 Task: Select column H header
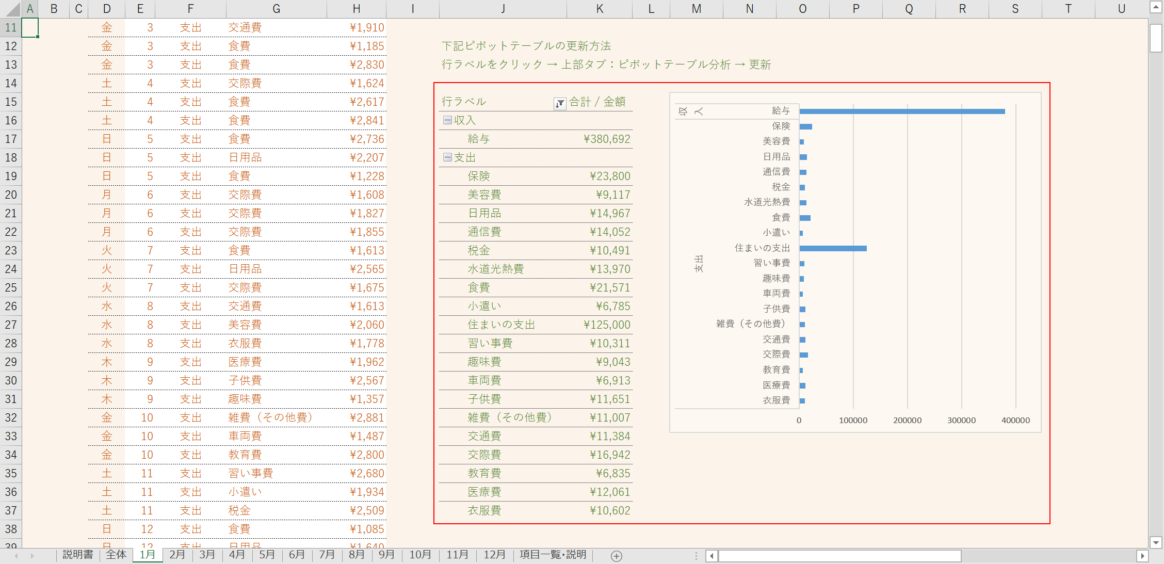[x=357, y=9]
